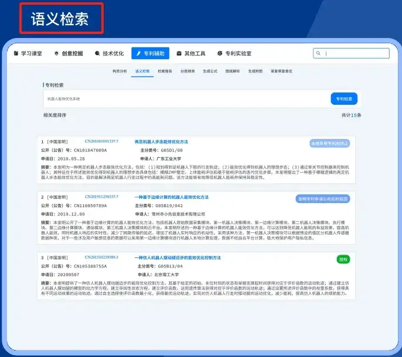Viewport: 402px width, 357px height.
Task: Click classification number G05B13/04
Action: point(170,266)
